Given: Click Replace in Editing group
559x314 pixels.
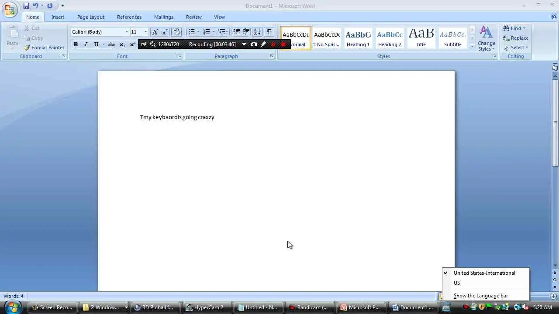Looking at the screenshot, I should (x=516, y=38).
